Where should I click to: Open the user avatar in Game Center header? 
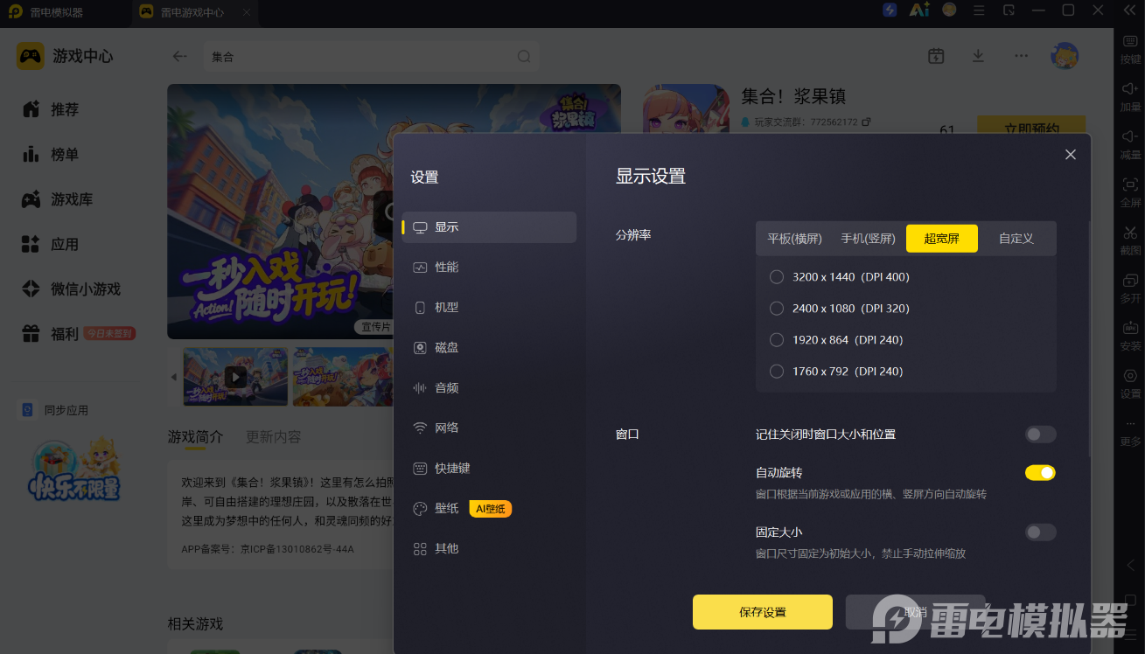tap(1065, 56)
